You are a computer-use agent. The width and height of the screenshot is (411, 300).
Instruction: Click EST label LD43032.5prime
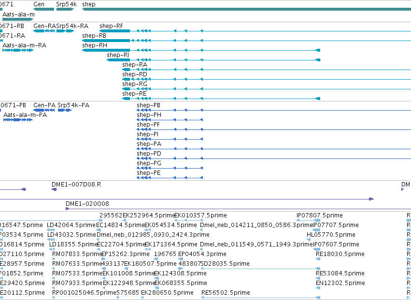(x=72, y=235)
